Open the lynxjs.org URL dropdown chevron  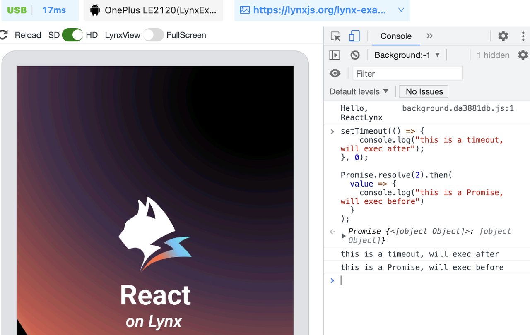(x=401, y=10)
